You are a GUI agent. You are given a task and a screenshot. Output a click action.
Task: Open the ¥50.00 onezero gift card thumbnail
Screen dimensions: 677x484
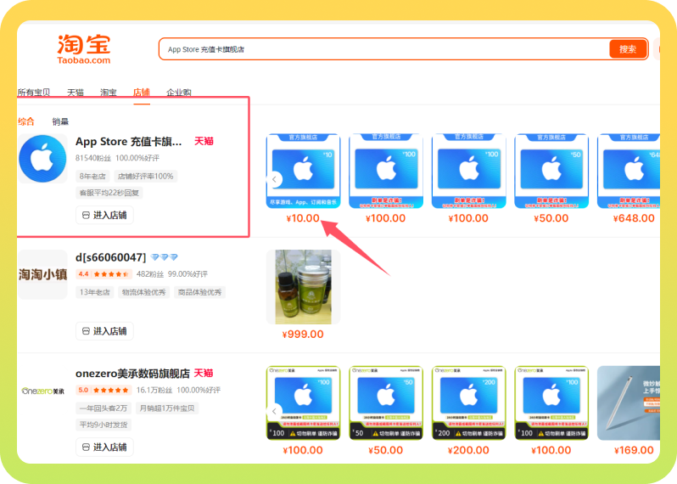point(386,403)
